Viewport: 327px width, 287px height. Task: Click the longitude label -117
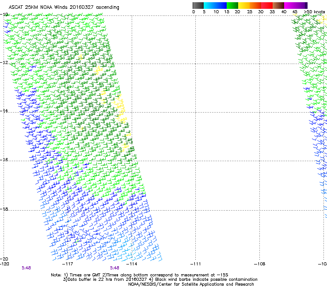click(68, 264)
